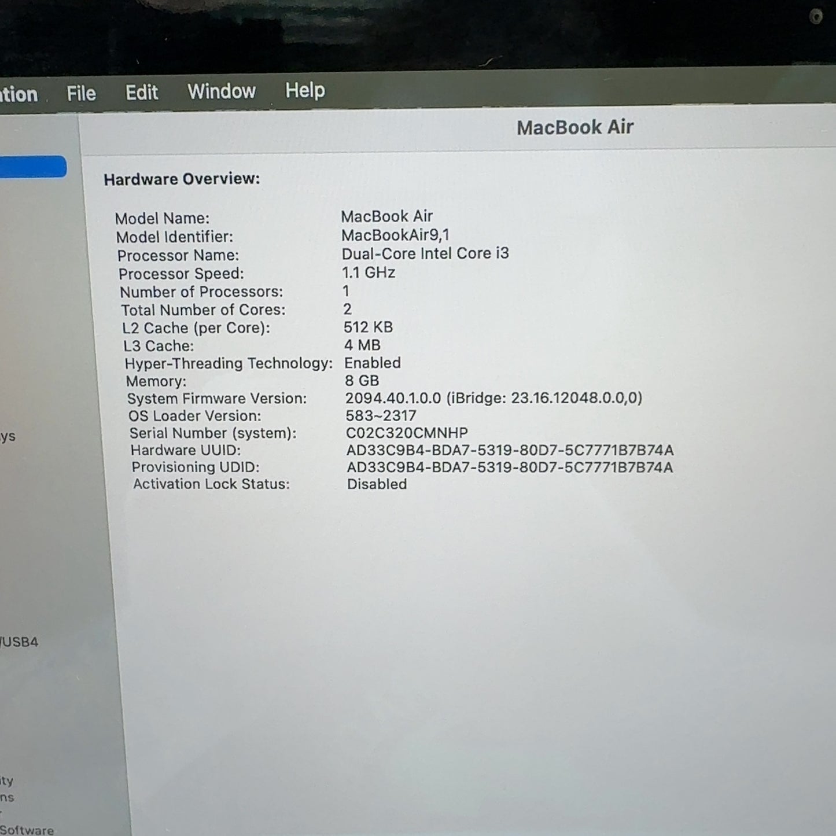Select the Software sidebar entry
The width and height of the screenshot is (836, 836).
click(x=27, y=830)
